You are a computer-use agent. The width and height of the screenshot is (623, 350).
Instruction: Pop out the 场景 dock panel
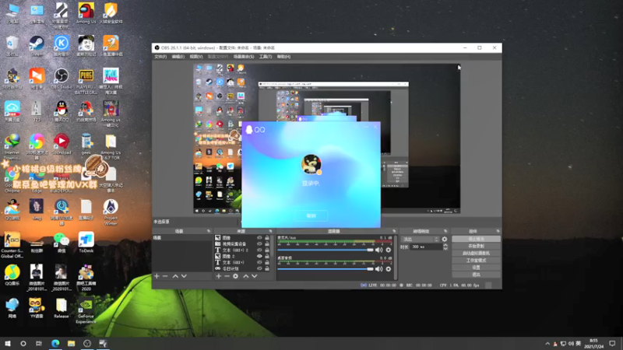[x=209, y=231]
